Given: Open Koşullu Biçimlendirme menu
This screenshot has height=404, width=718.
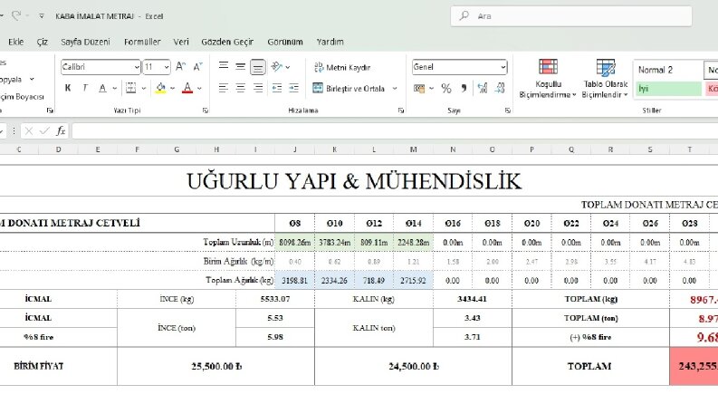Looking at the screenshot, I should (x=548, y=79).
